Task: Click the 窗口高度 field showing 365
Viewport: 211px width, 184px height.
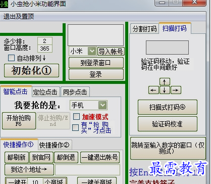Action: click(x=44, y=49)
